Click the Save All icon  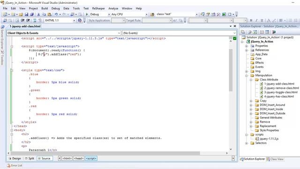[32, 15]
